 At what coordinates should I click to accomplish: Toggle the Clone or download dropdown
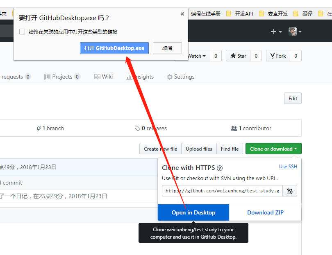(x=273, y=149)
